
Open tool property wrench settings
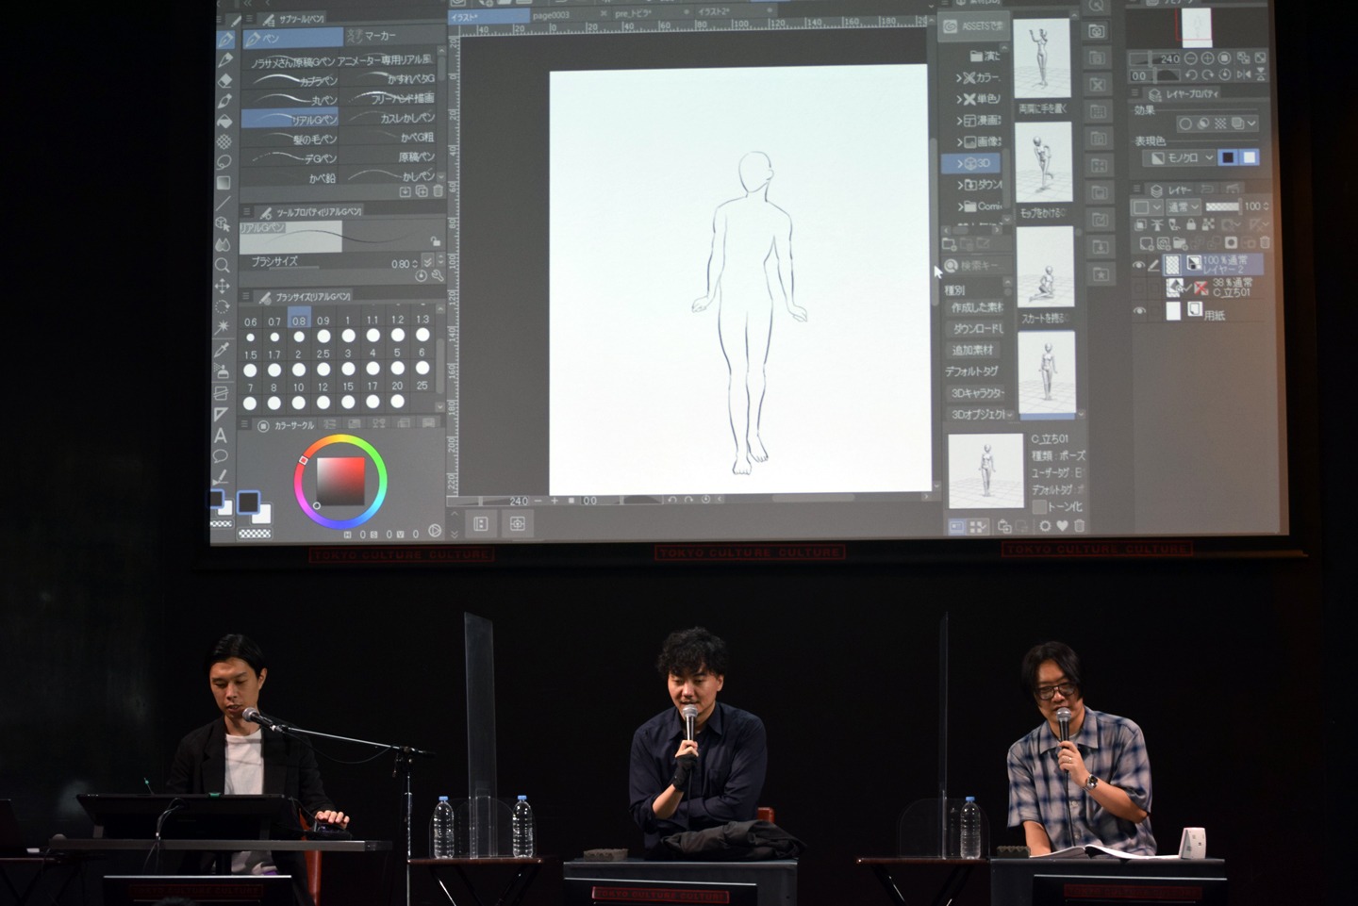[x=438, y=276]
